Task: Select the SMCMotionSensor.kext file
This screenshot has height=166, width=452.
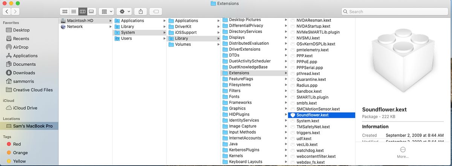Action: point(322,109)
